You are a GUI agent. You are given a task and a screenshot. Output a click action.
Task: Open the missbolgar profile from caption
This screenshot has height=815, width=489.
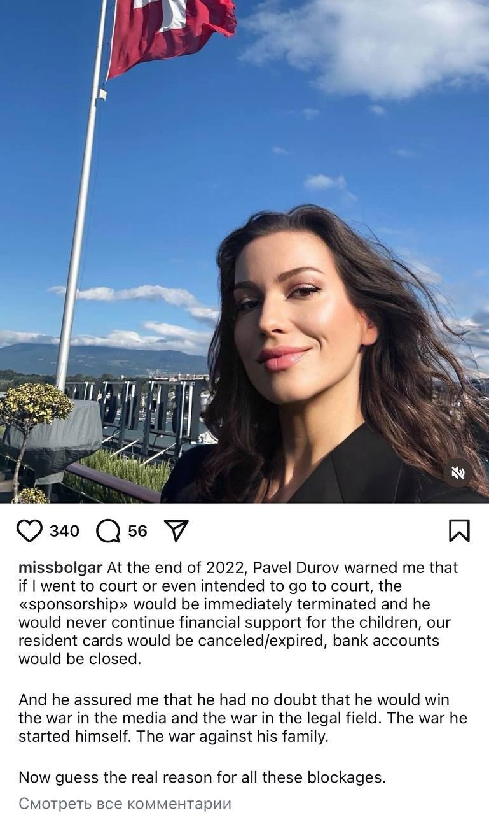point(60,567)
